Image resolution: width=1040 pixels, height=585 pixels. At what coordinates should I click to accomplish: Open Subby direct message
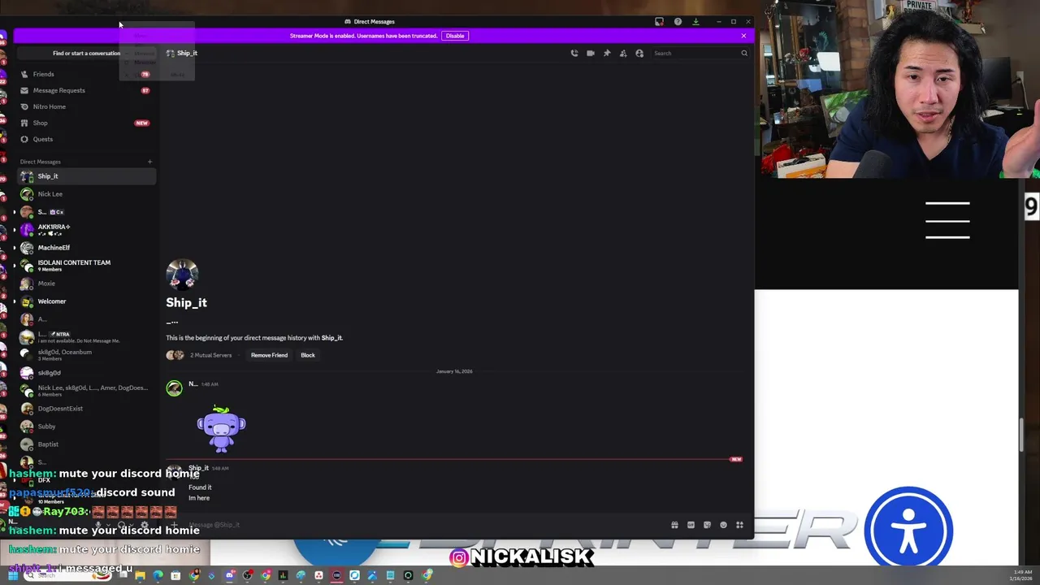(x=85, y=427)
